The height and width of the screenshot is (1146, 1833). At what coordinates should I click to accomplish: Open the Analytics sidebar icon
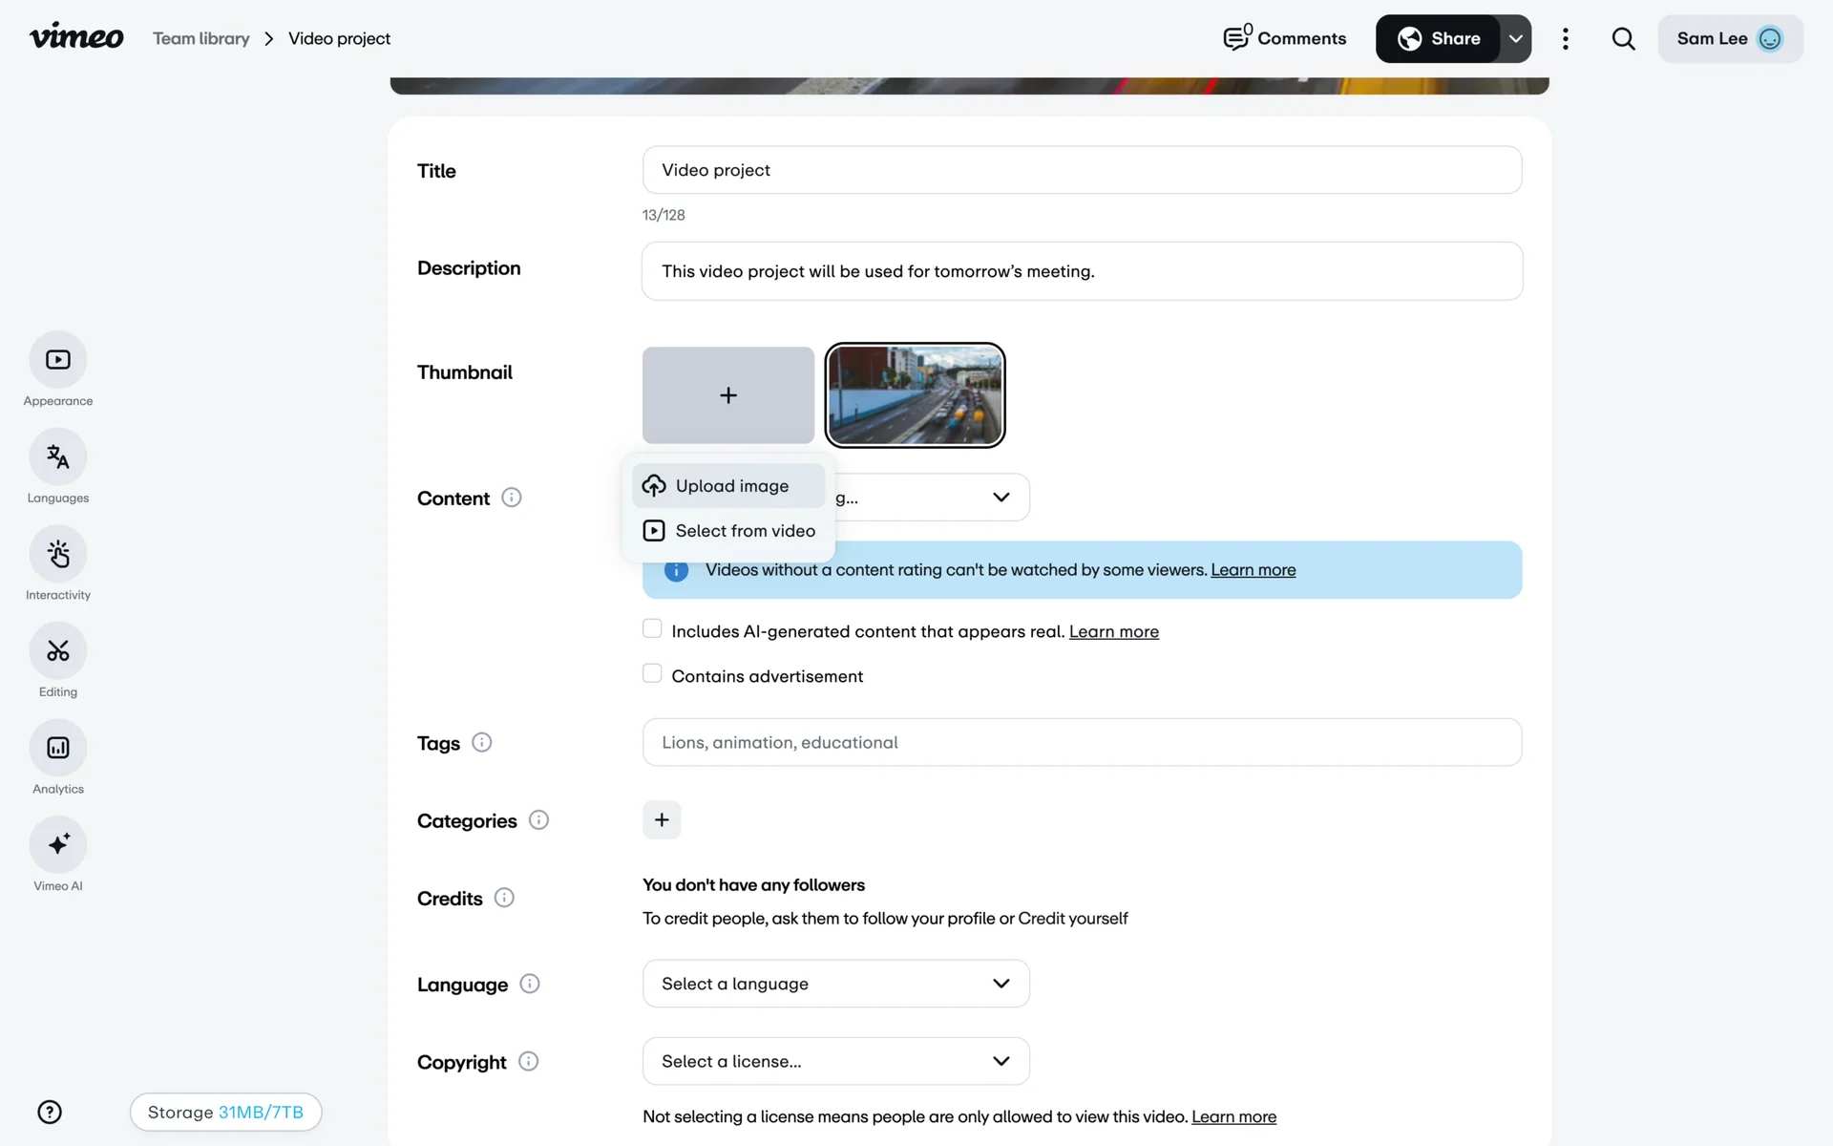(58, 748)
